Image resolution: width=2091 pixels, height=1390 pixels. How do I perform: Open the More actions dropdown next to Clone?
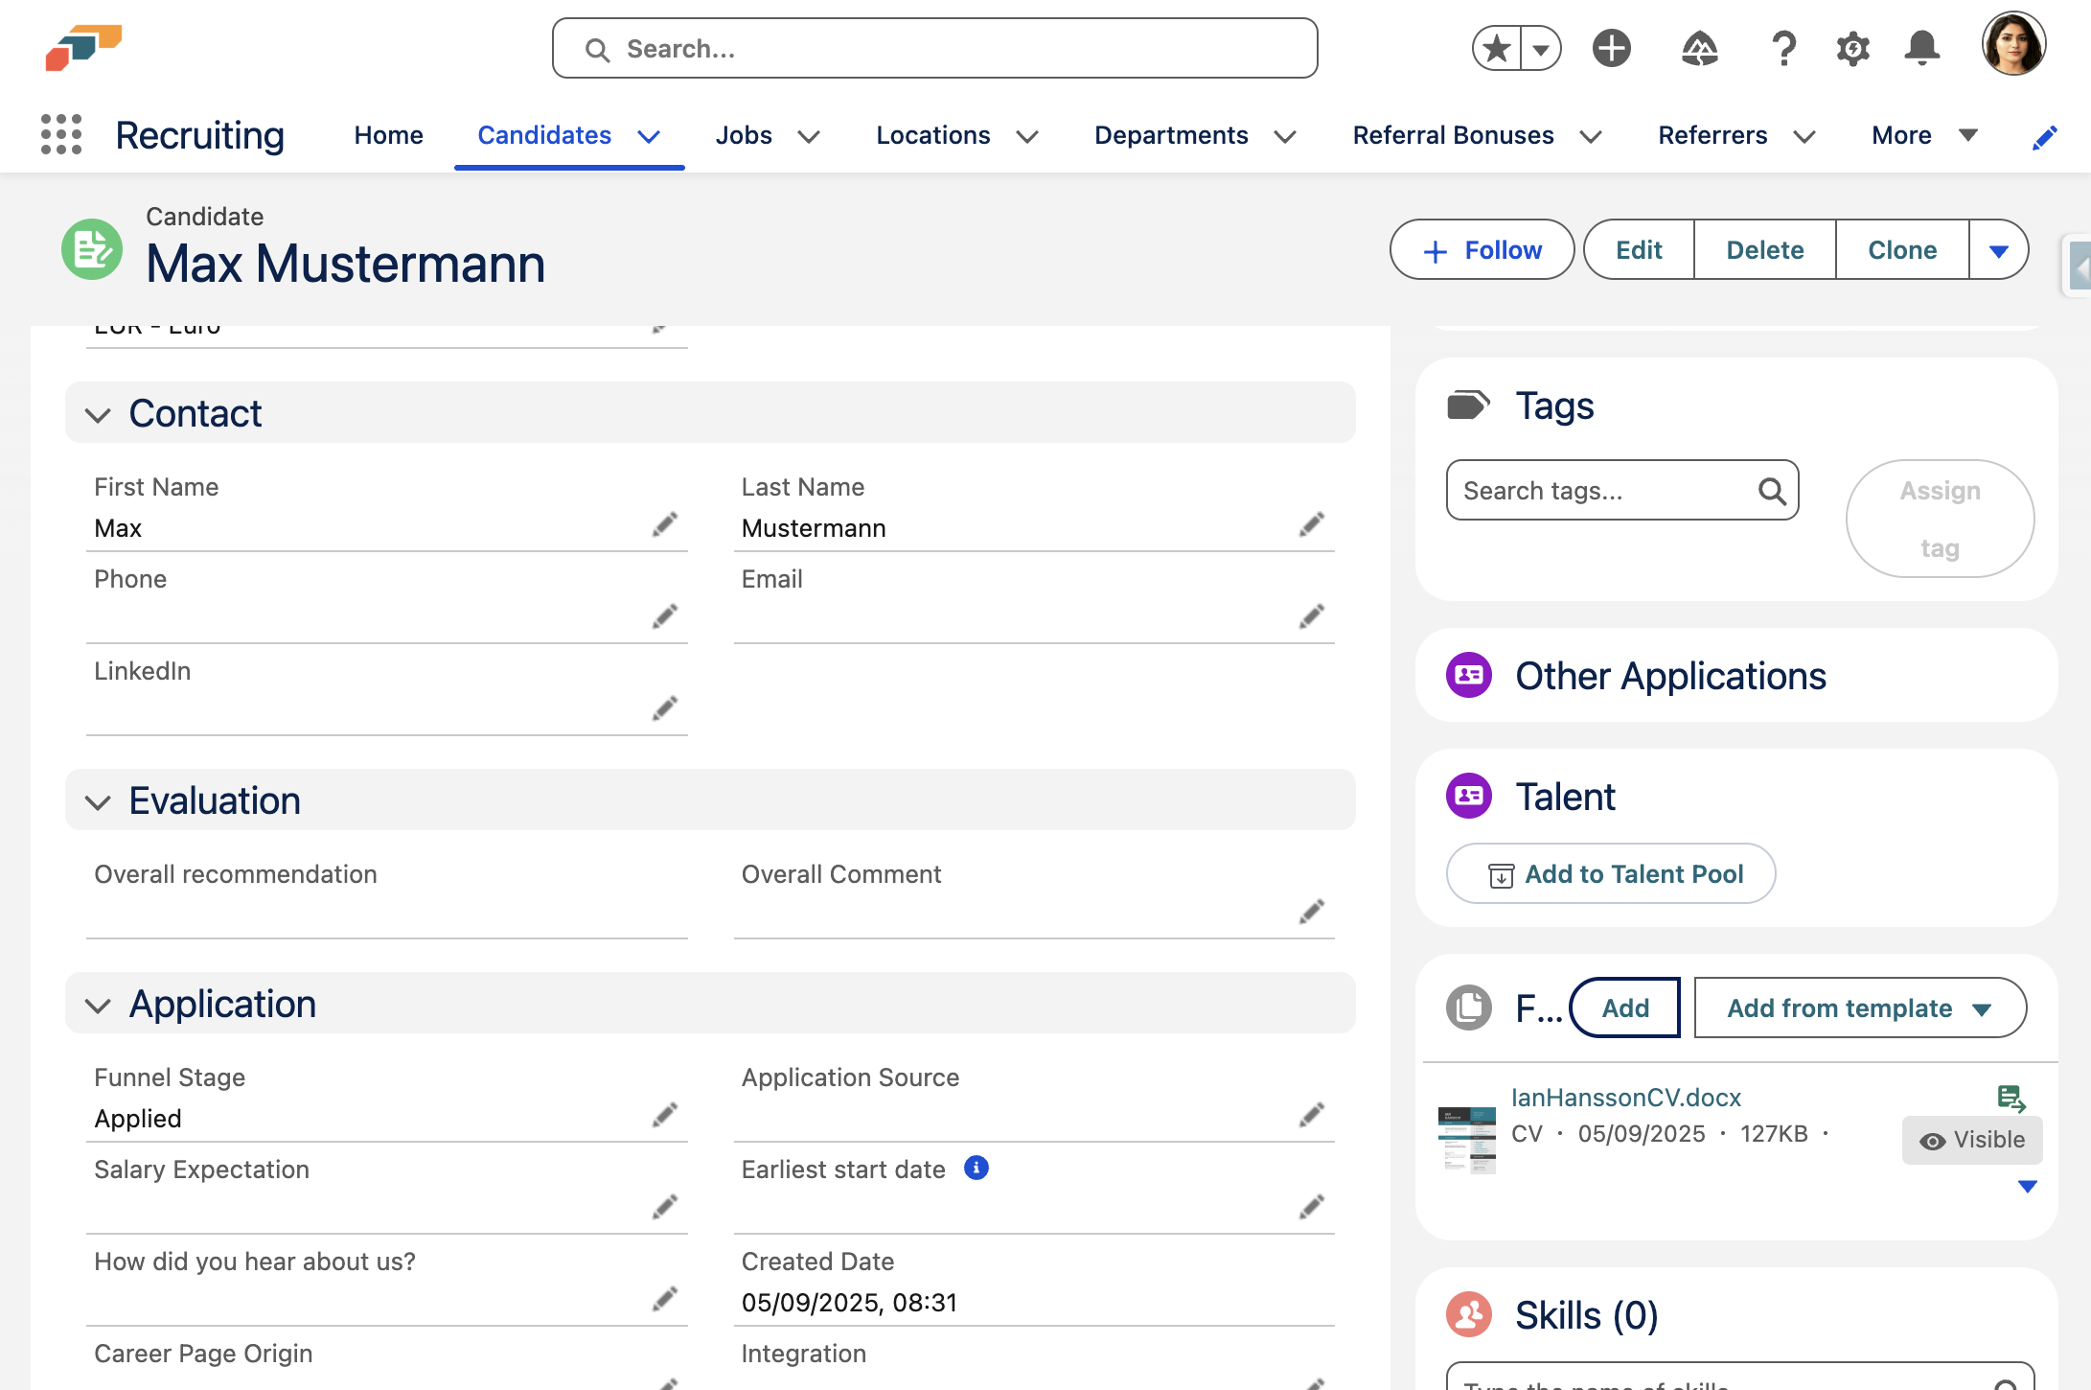[x=1998, y=250]
